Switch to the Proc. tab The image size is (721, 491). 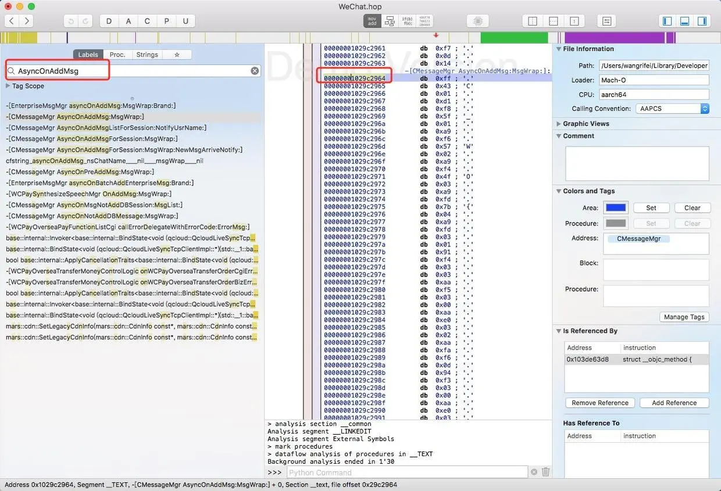[117, 55]
